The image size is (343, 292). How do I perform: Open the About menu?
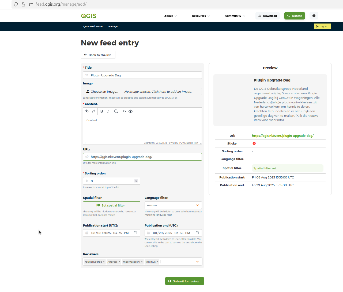pos(171,16)
